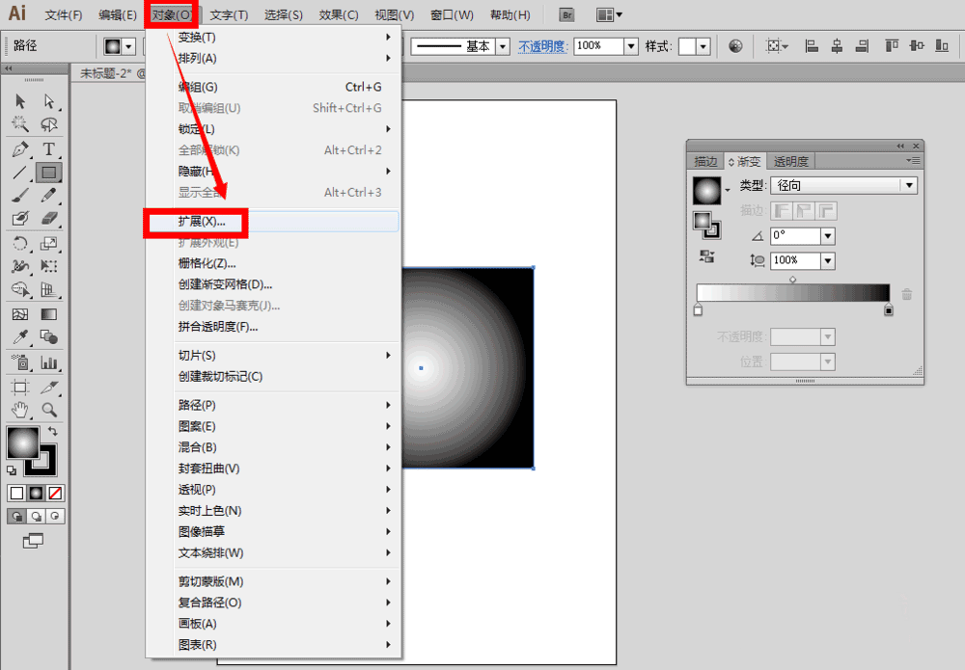Select the Line Segment tool

(20, 173)
